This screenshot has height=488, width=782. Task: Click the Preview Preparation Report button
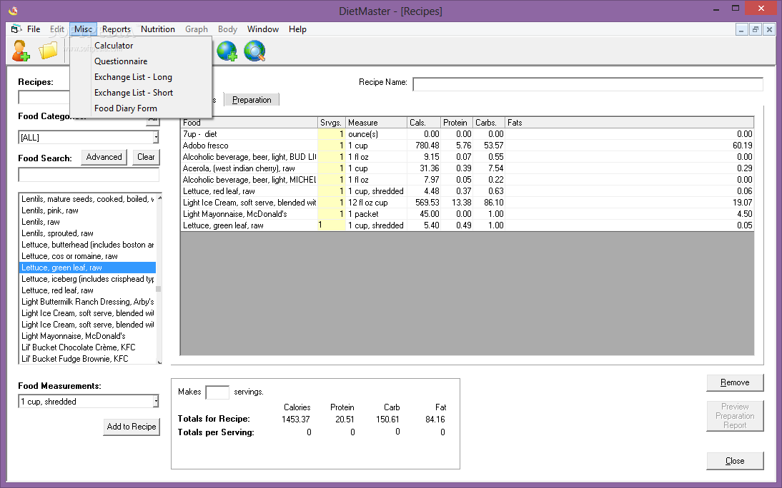coord(735,416)
